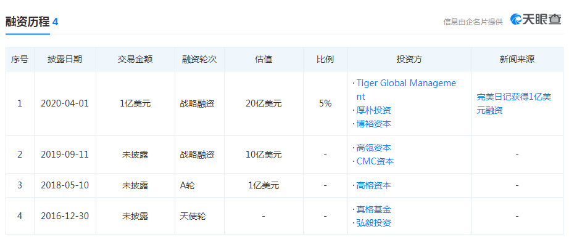The width and height of the screenshot is (569, 245).
Task: Select date cell 2019-09-11
Action: 65,155
